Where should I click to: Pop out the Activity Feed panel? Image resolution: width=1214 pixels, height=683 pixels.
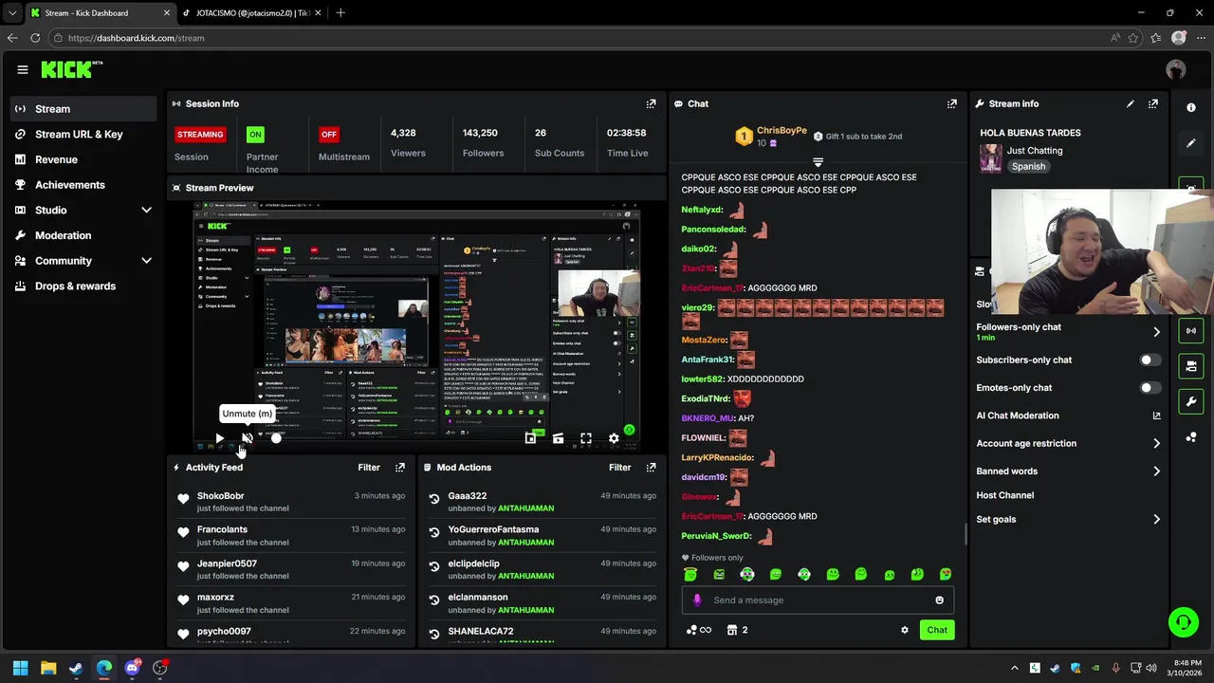pyautogui.click(x=400, y=467)
